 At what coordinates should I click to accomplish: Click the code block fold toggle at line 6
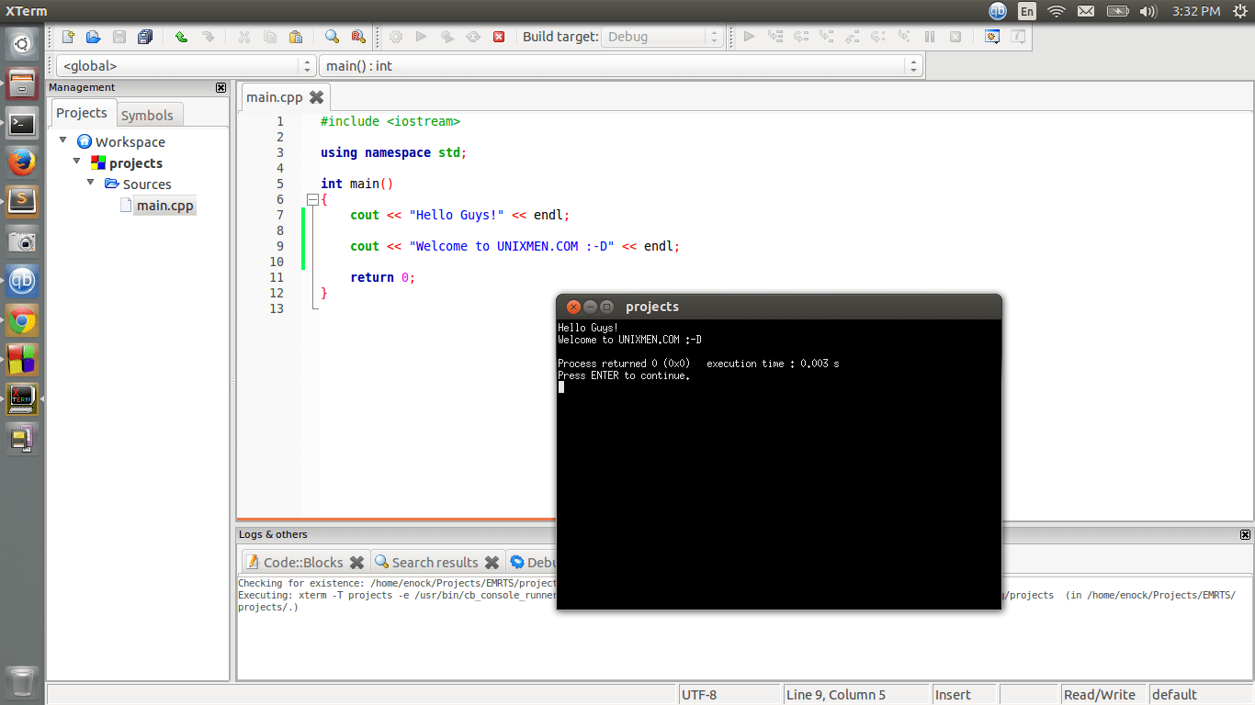point(312,199)
